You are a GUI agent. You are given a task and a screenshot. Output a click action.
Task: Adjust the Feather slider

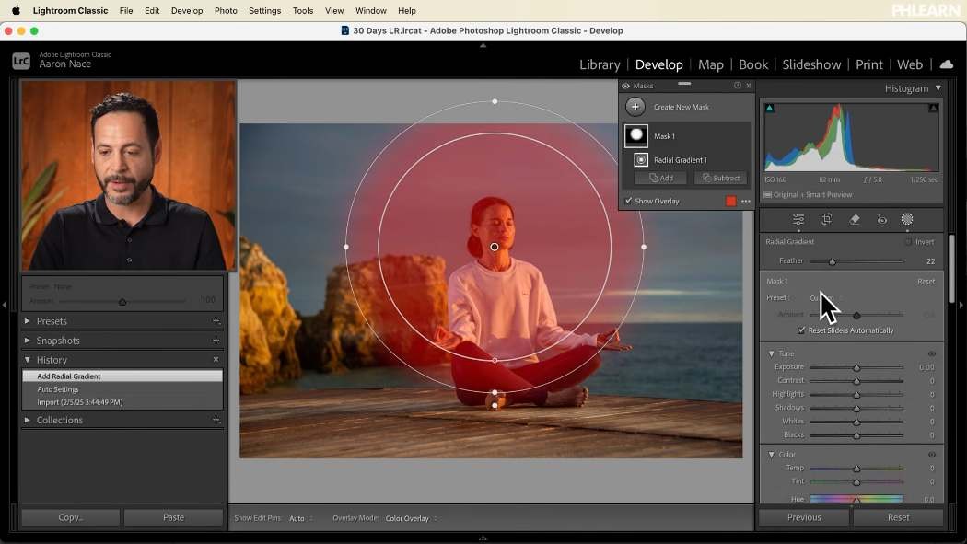point(832,261)
